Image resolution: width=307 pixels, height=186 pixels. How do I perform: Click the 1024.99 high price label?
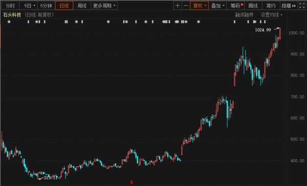(263, 30)
